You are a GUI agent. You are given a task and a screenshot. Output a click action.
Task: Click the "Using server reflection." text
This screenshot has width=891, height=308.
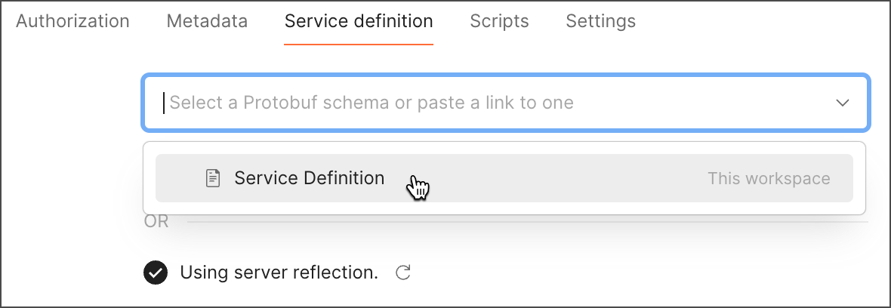(279, 273)
